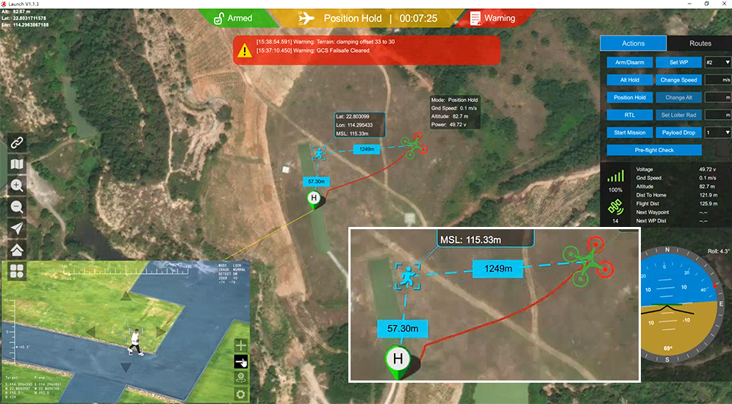732x404 pixels.
Task: Open the four-square grid icon
Action: (18, 271)
